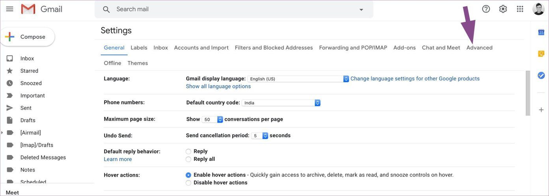Viewport: 549px width, 196px height.
Task: Click the Inbox folder icon
Action: [10, 58]
